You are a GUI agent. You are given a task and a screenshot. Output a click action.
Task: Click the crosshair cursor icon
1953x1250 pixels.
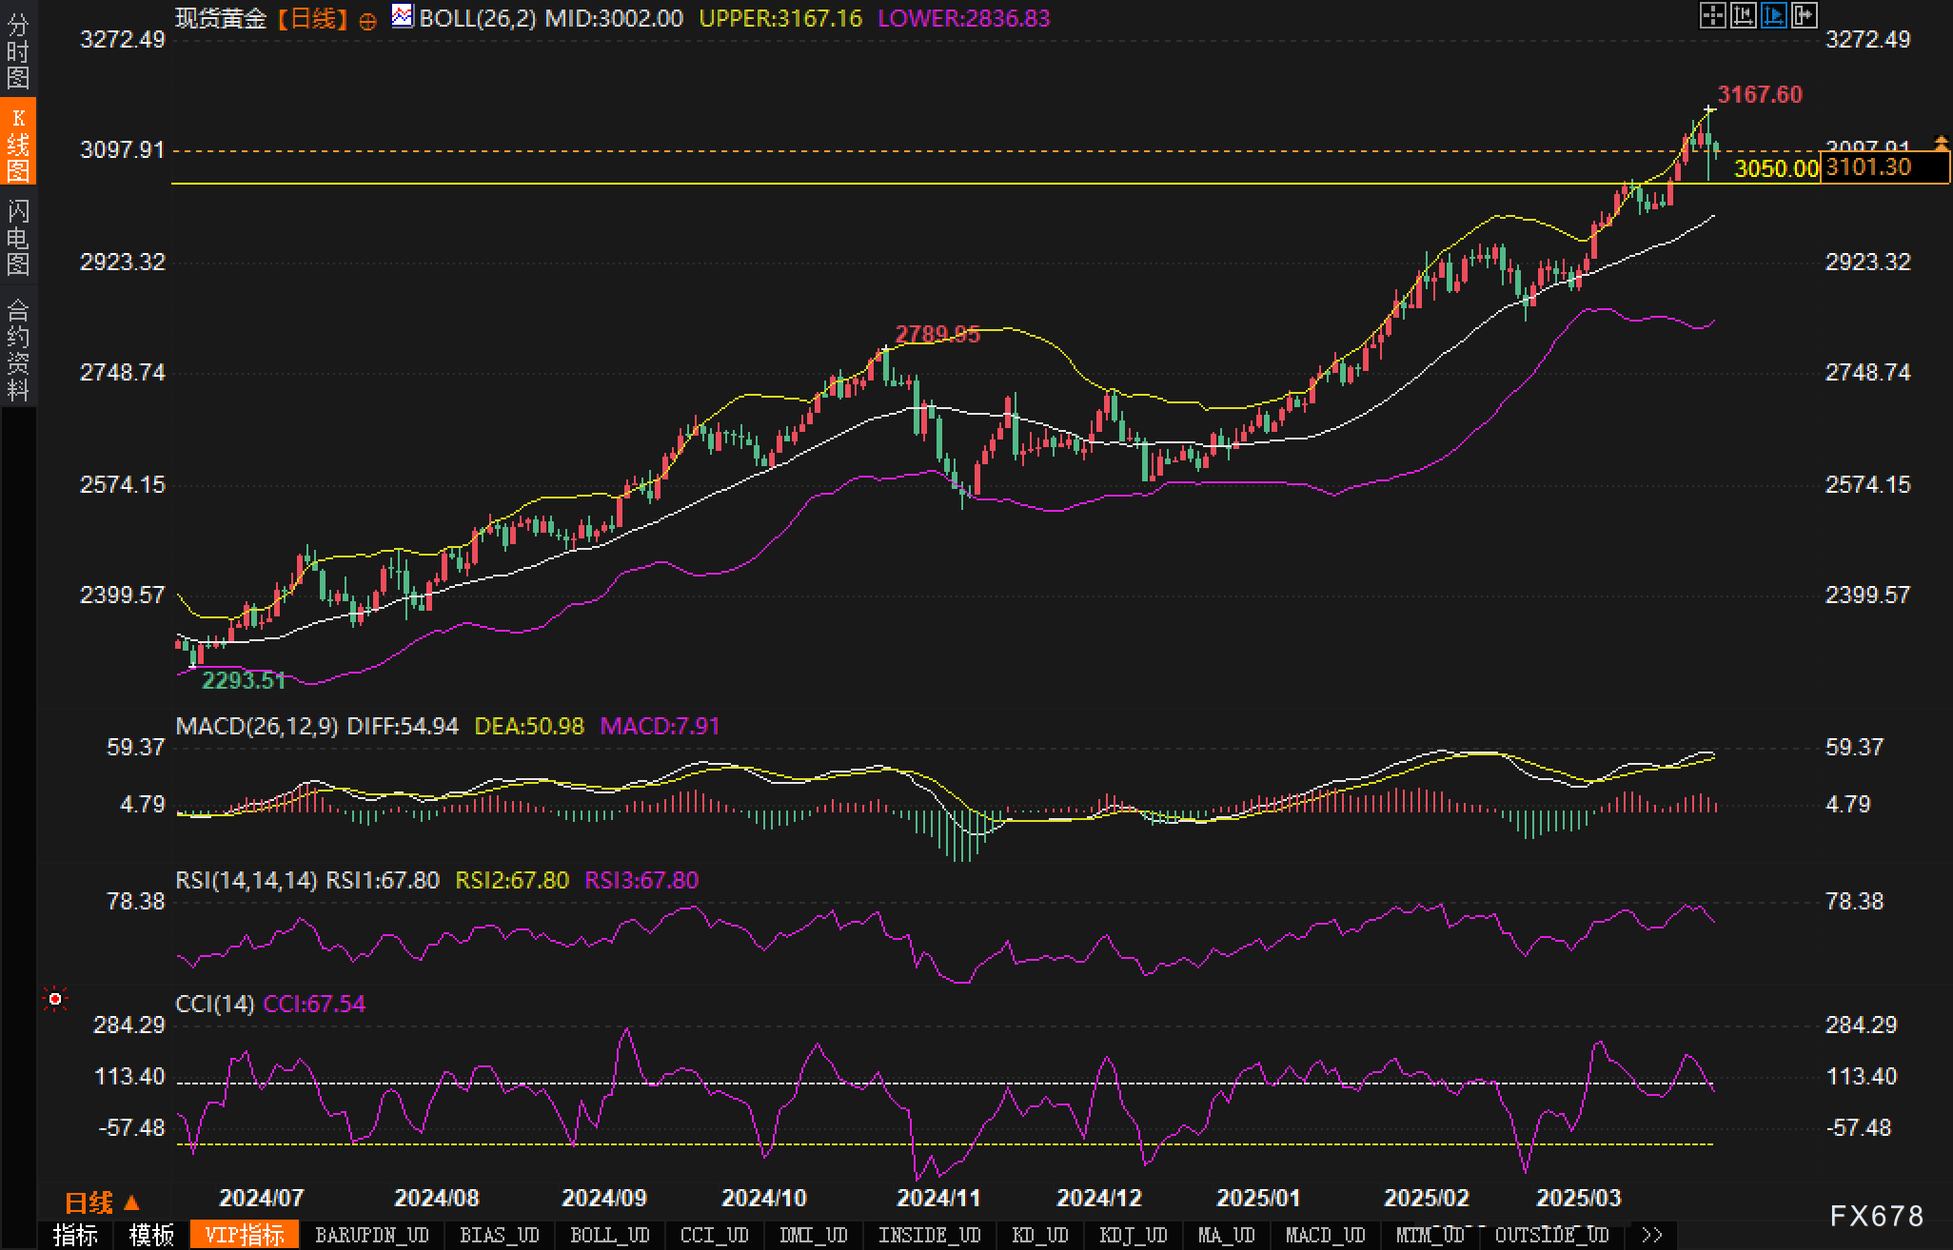tap(1712, 15)
